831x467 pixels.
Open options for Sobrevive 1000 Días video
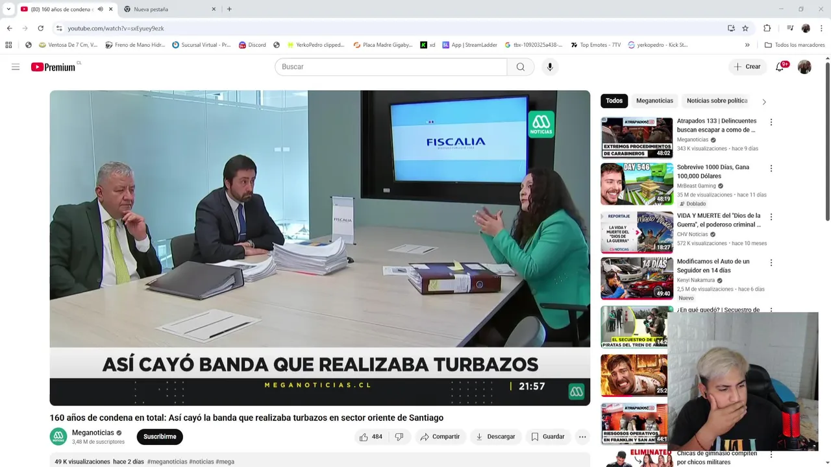[x=771, y=169]
